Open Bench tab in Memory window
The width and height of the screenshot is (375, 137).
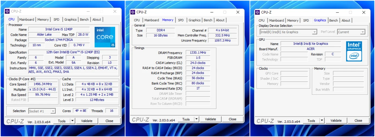point(208,20)
